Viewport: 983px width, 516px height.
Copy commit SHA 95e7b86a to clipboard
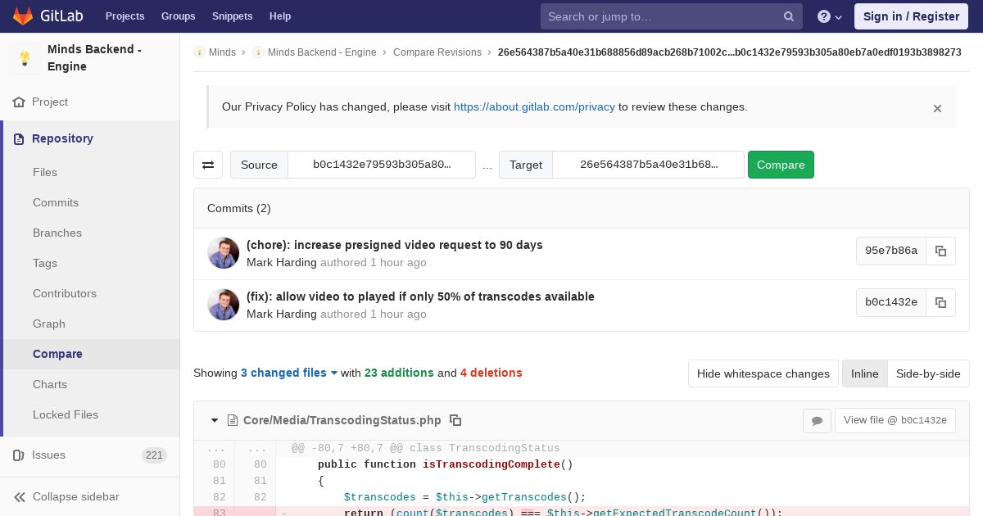tap(940, 251)
